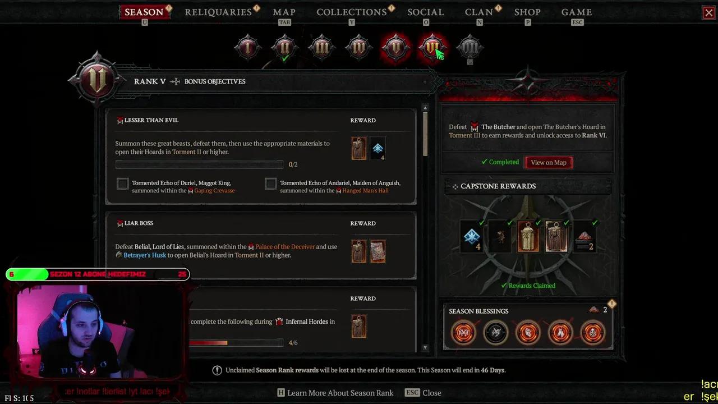Inspect the Liar Boss book reward icon
Image resolution: width=718 pixels, height=404 pixels.
(378, 251)
